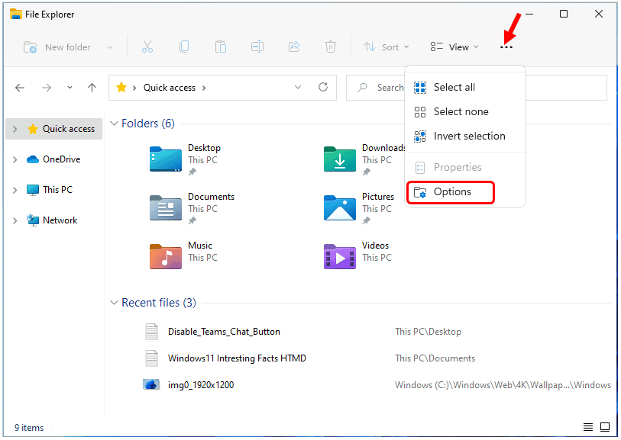
Task: Click the Copy icon in toolbar
Action: (184, 47)
